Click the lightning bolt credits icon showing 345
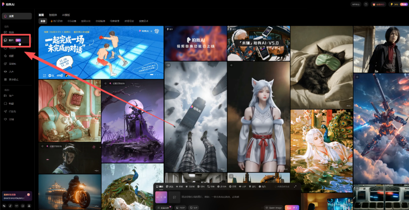Screen dimensions: 409x210 391,5
